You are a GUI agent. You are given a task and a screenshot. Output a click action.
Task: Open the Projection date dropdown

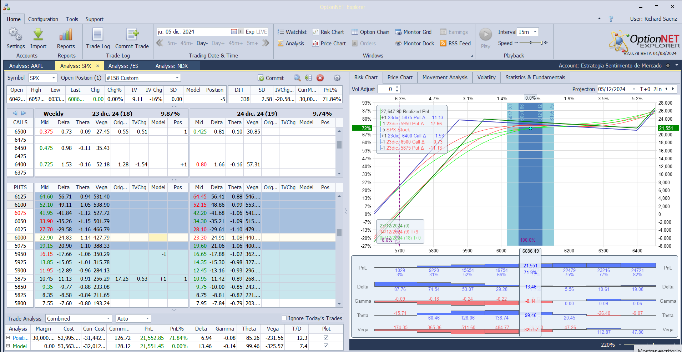634,89
